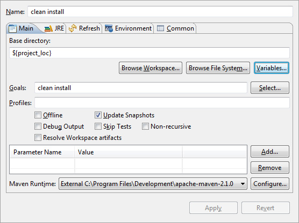Open the Maven Runtime dropdown
Screen dimensions: 299x223
pyautogui.click(x=153, y=184)
